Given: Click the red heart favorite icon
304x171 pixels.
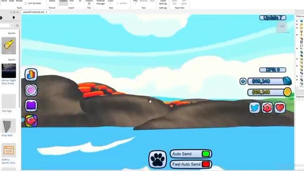Looking at the screenshot, I should coord(280,108).
